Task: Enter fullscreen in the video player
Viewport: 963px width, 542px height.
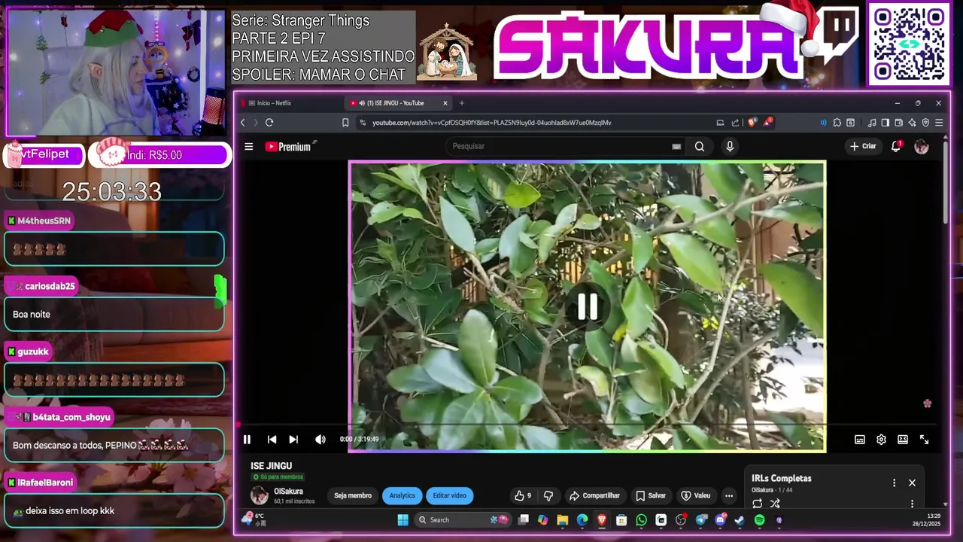Action: (924, 440)
